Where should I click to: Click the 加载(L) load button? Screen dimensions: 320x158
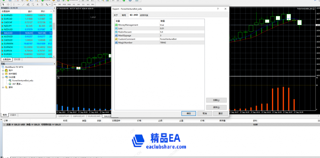coord(216,100)
